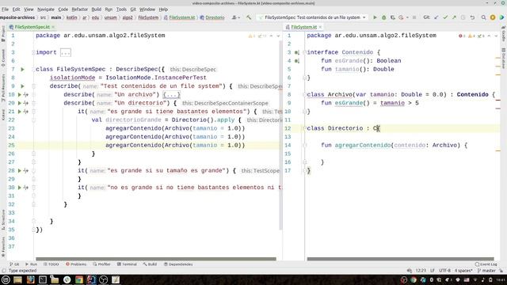
Task: Open Search Everywhere magnifier icon
Action: [x=484, y=17]
